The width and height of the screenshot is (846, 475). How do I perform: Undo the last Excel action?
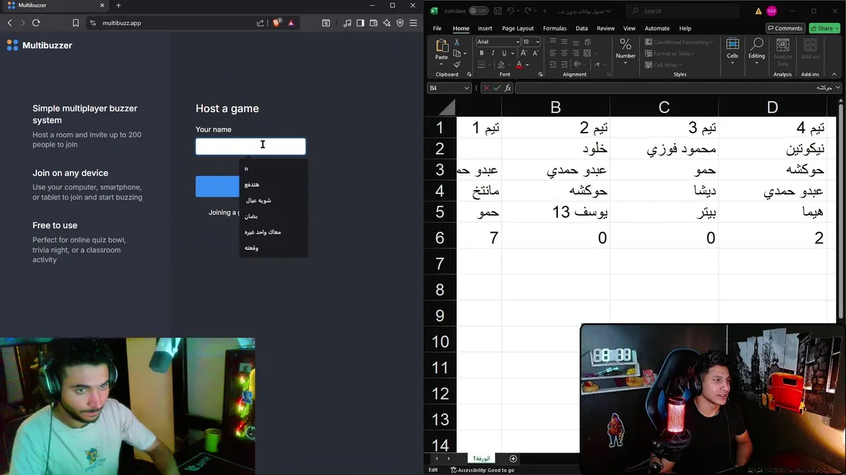tap(510, 11)
